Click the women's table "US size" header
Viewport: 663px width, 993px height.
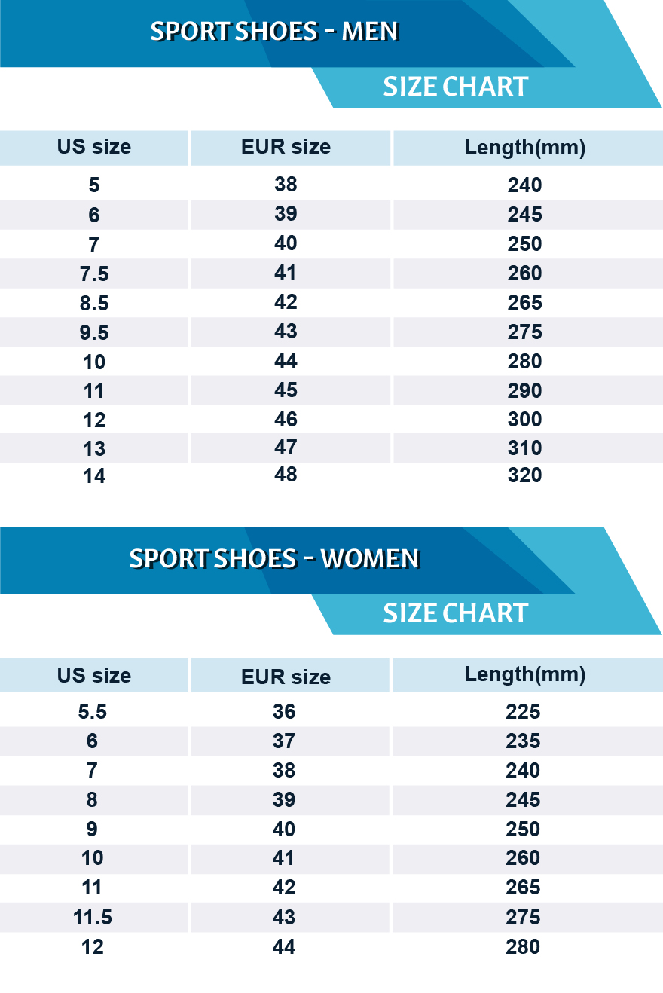[94, 676]
